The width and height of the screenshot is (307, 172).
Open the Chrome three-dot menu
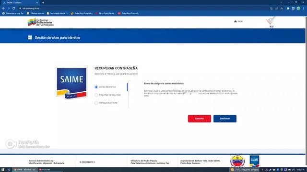[304, 9]
